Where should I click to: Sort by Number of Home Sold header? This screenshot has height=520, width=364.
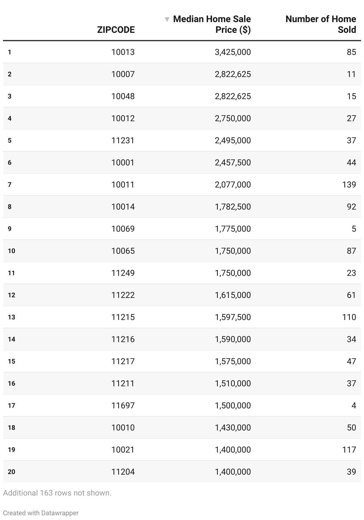[x=320, y=24]
